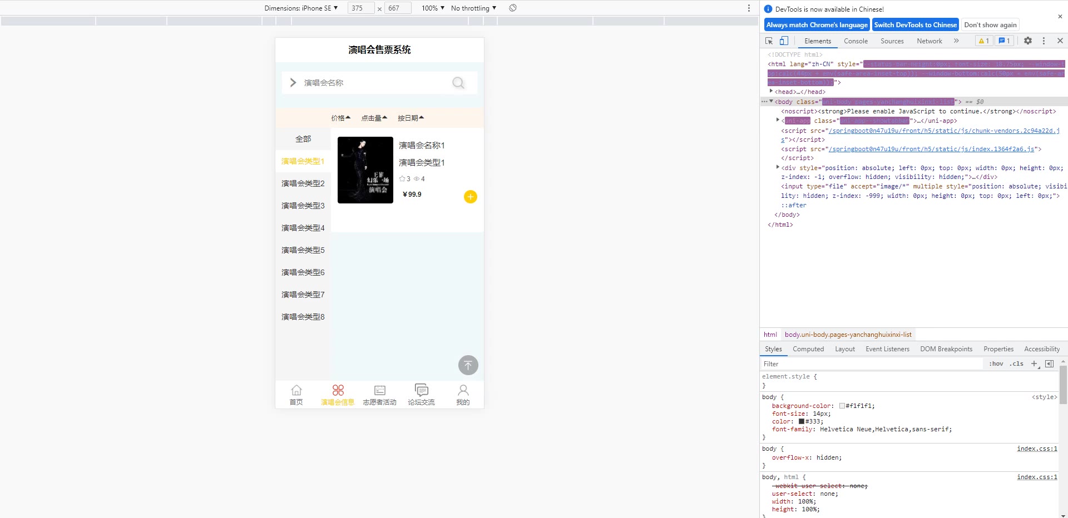Close the DevTools panel
1068x518 pixels.
tap(1060, 41)
